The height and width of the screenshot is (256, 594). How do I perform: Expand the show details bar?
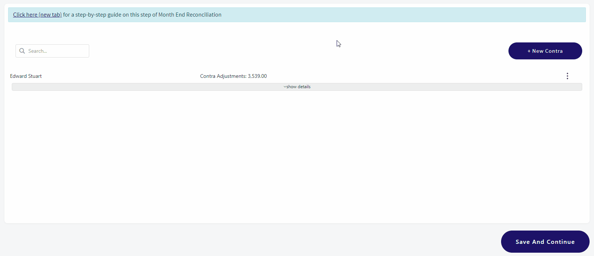click(297, 87)
